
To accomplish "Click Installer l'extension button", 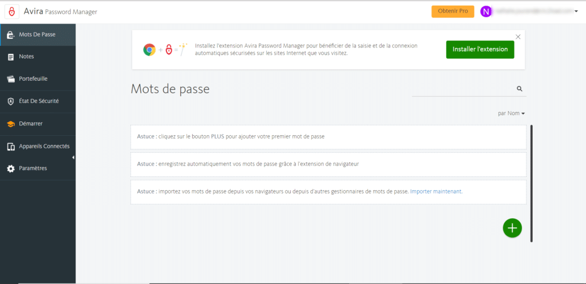I will 480,49.
